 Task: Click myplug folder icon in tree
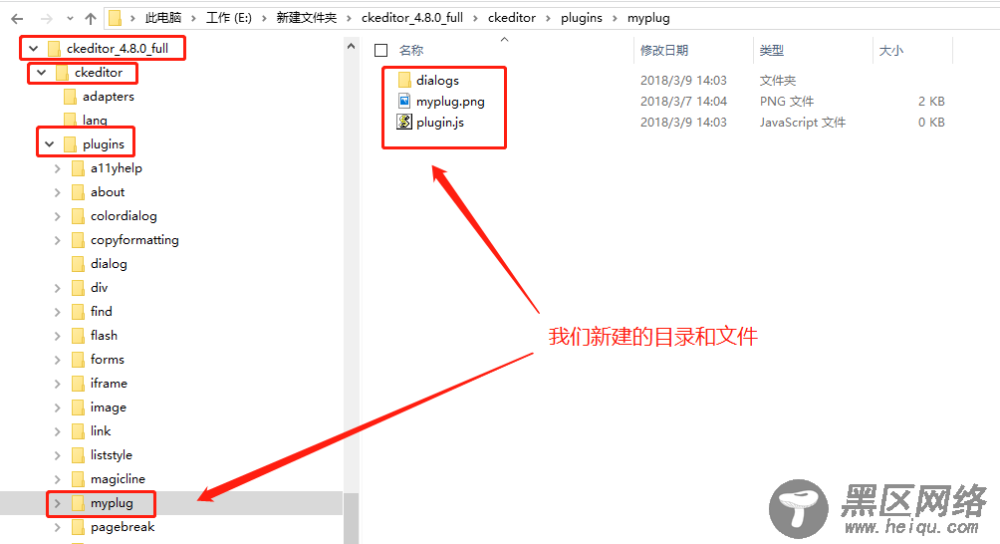point(78,503)
